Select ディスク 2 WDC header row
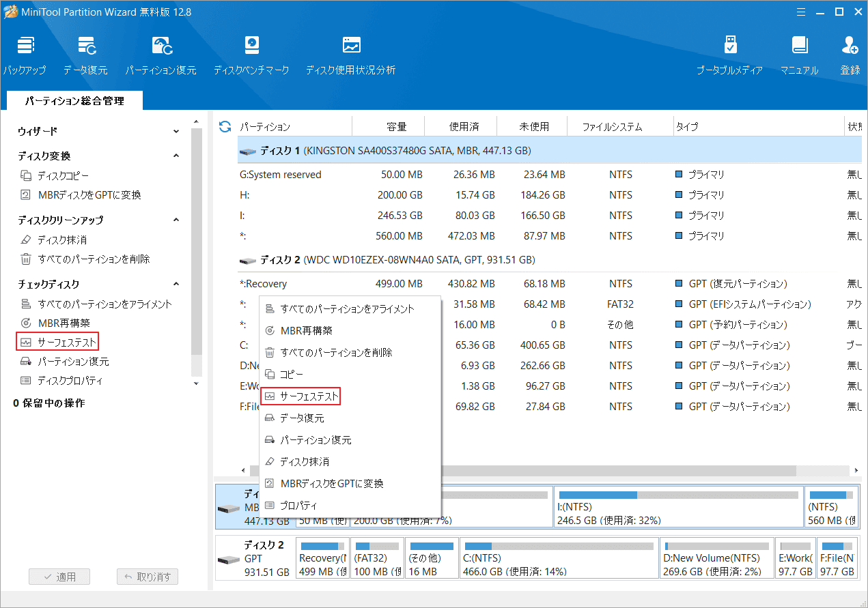This screenshot has width=868, height=608. click(x=550, y=260)
